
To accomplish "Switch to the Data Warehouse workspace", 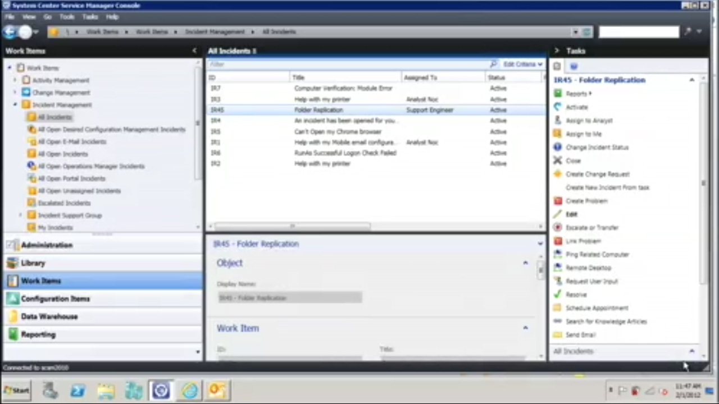I will click(102, 317).
